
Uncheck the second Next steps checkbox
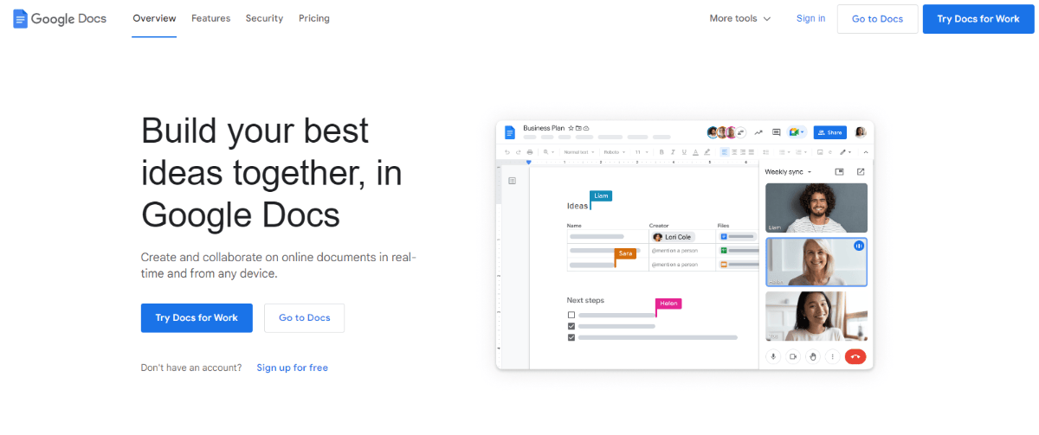point(571,326)
